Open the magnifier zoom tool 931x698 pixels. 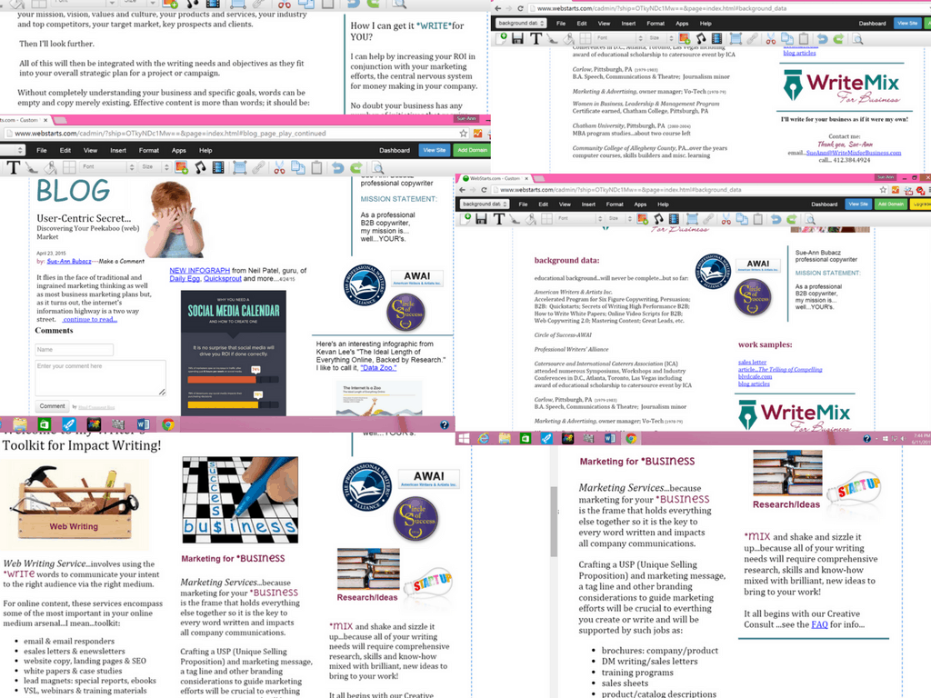coord(379,168)
